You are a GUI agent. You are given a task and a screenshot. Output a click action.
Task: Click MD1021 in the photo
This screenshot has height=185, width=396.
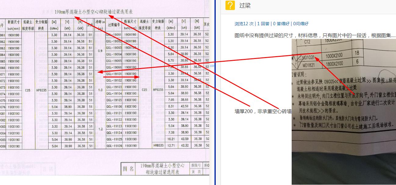pos(308,57)
